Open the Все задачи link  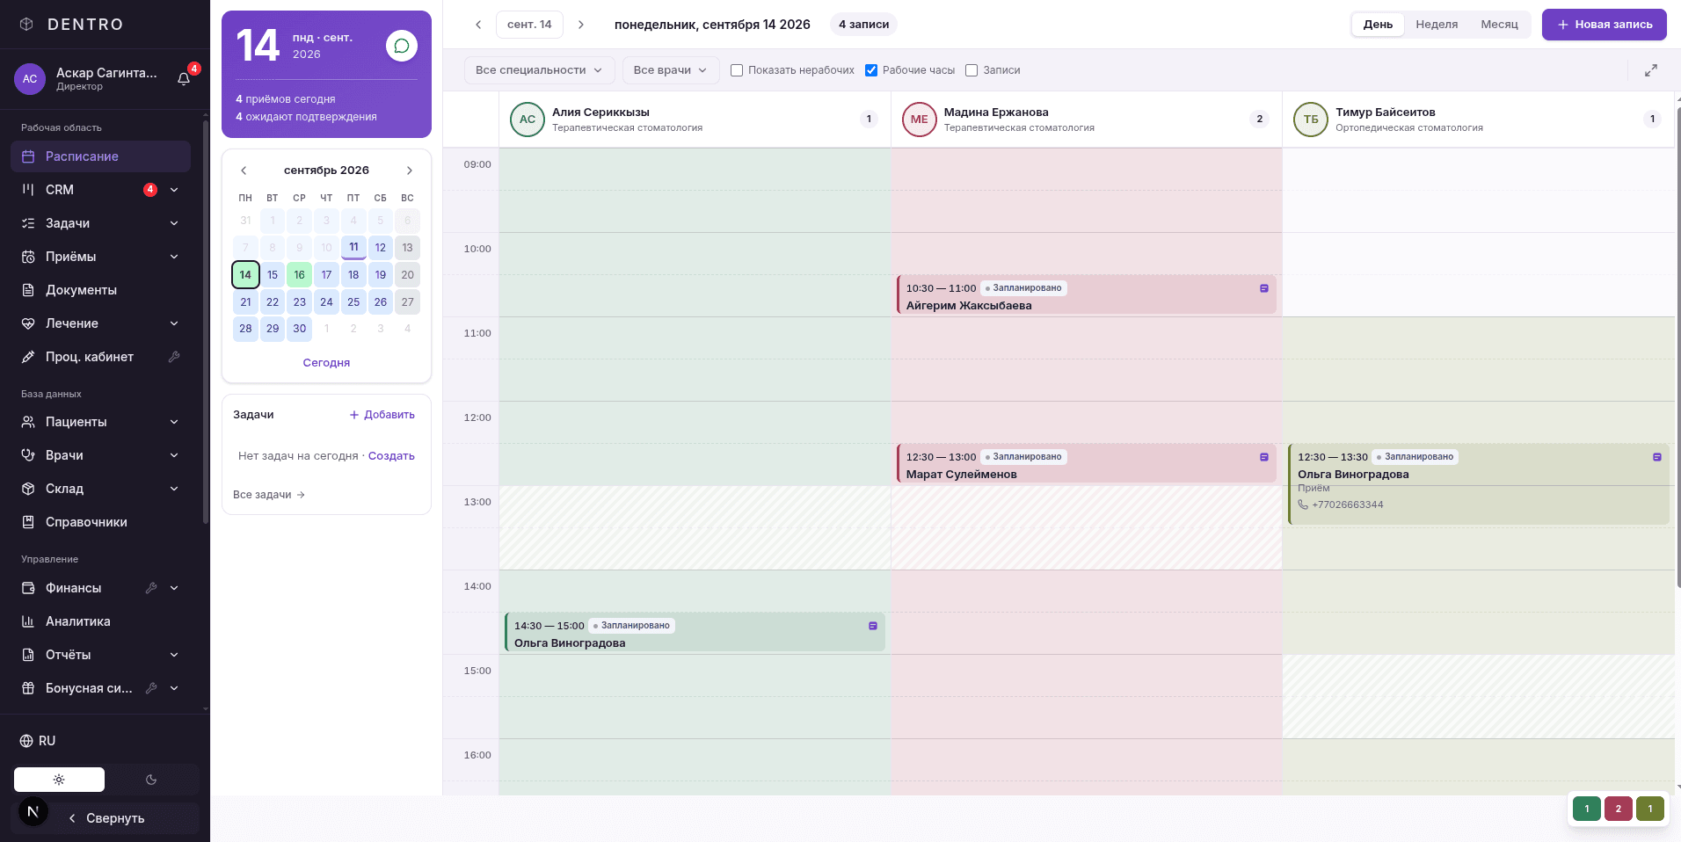click(269, 495)
